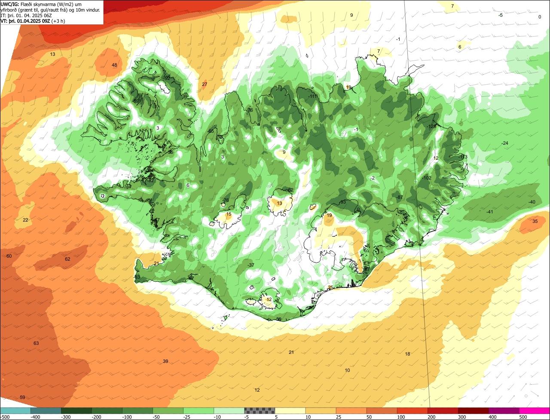Click the map value '48' in the northwest
Image resolution: width=550 pixels, height=420 pixels.
(114, 65)
